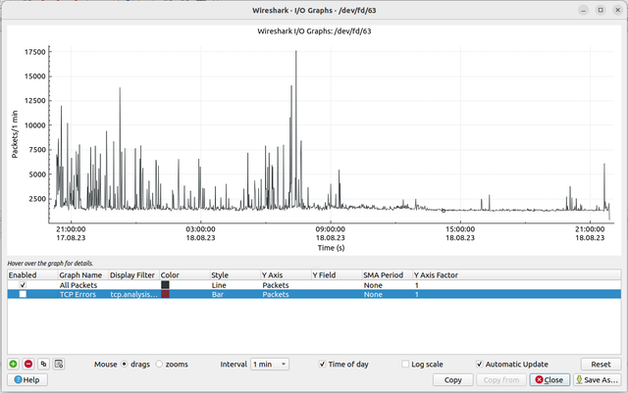The width and height of the screenshot is (628, 393).
Task: Copy graph data with Copy button
Action: 453,380
